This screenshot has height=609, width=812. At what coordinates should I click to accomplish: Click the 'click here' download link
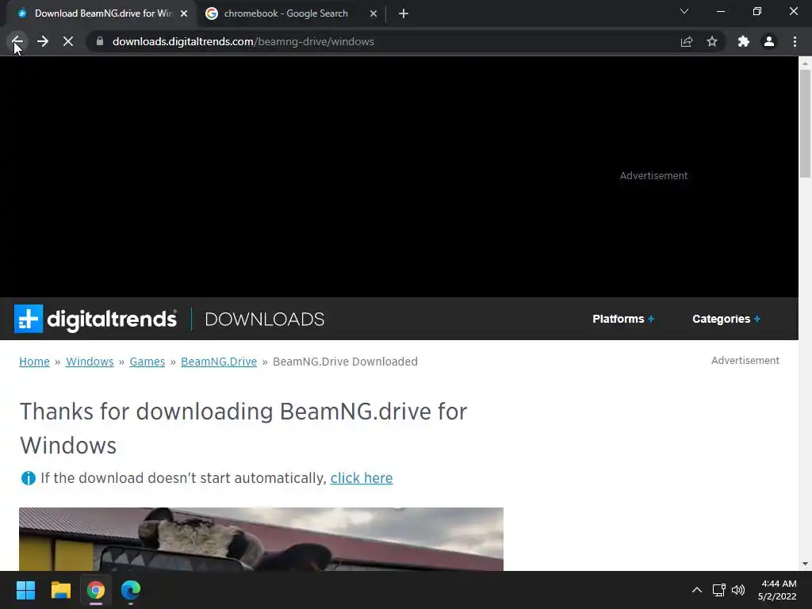[362, 478]
